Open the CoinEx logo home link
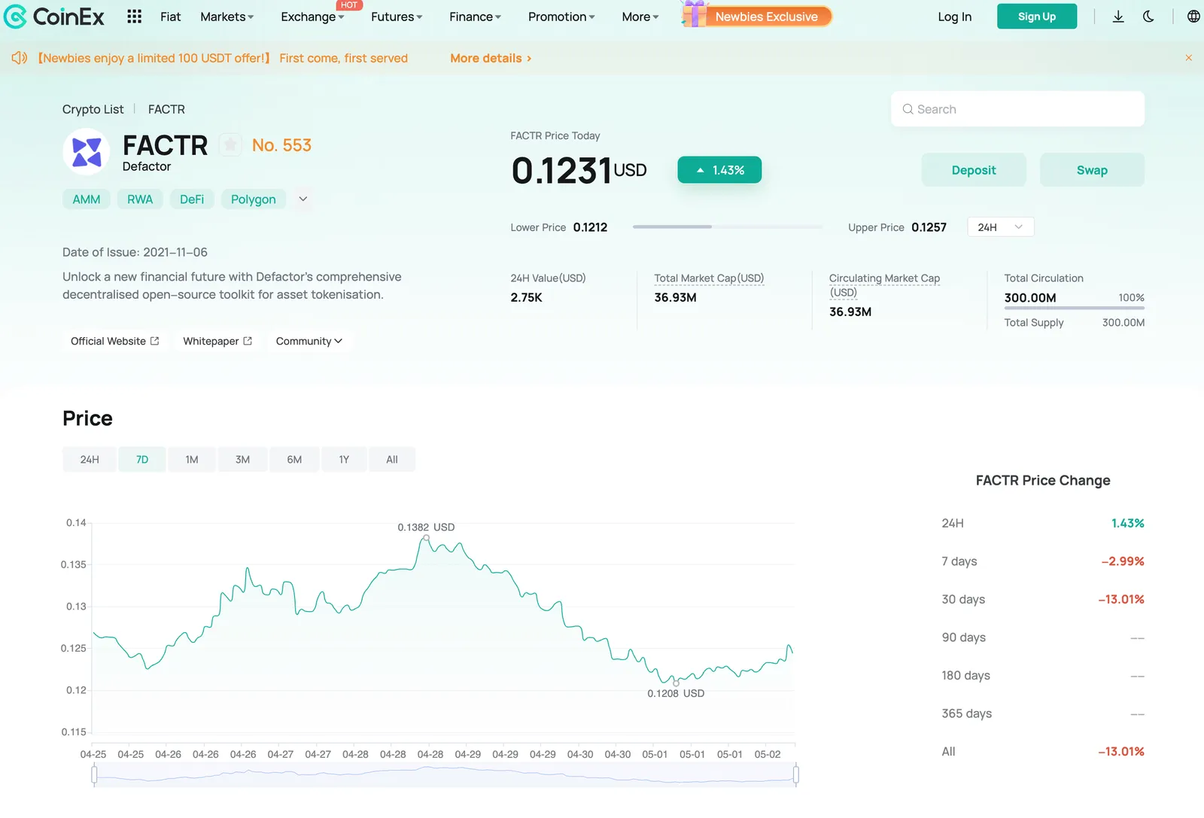Screen dimensions: 1204x818 click(53, 17)
